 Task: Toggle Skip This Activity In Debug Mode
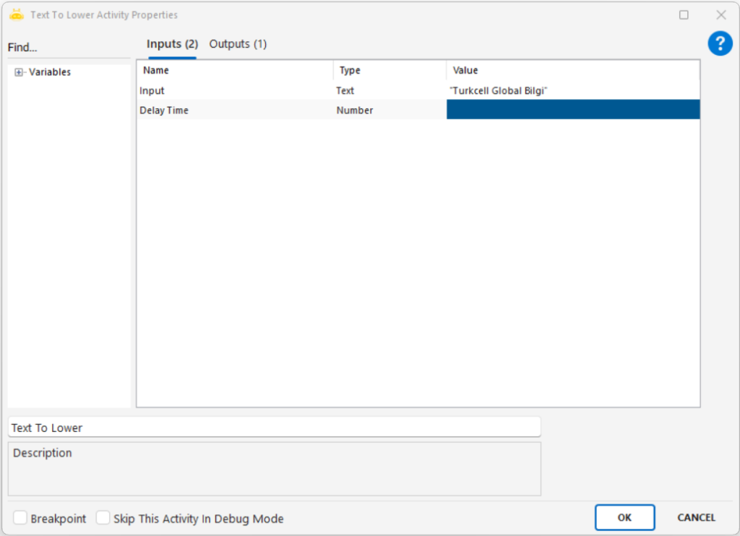(x=103, y=518)
